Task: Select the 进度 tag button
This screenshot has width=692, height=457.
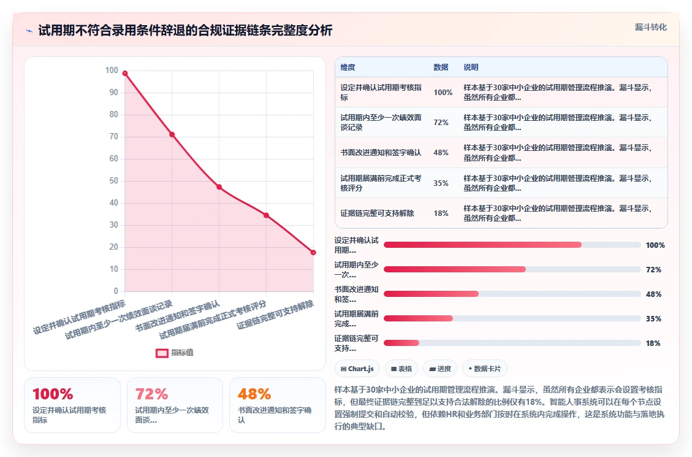Action: (x=440, y=369)
